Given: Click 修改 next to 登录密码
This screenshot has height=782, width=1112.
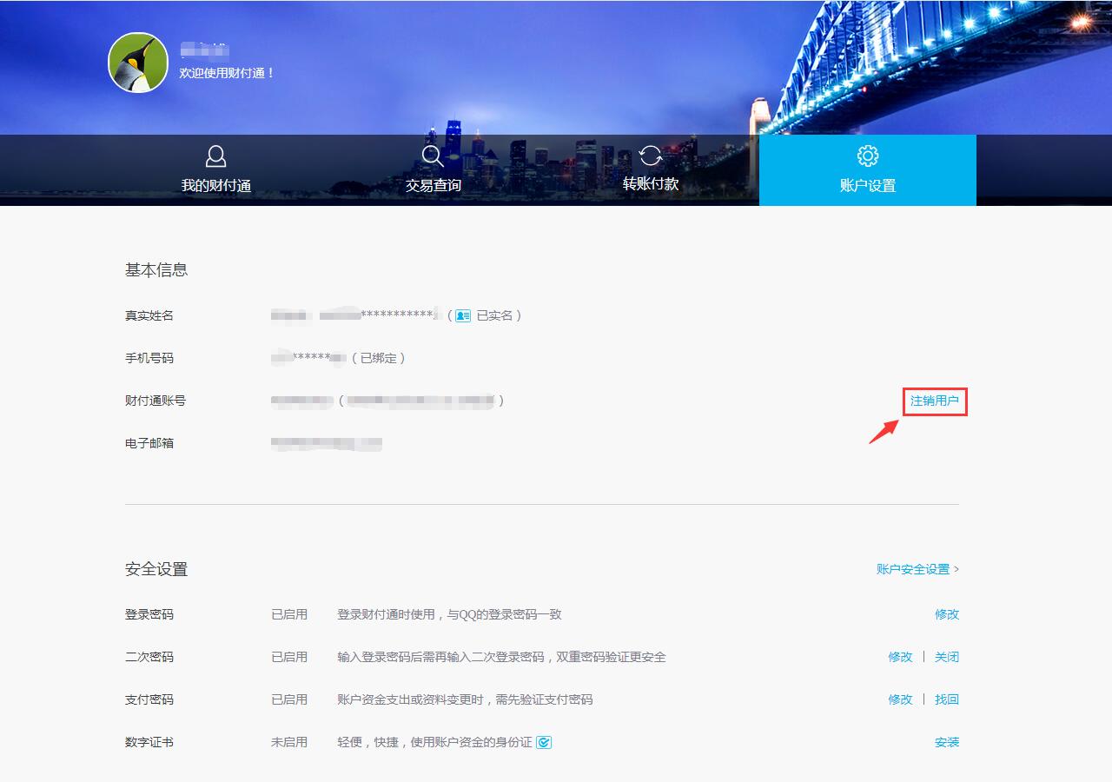Looking at the screenshot, I should pos(947,614).
